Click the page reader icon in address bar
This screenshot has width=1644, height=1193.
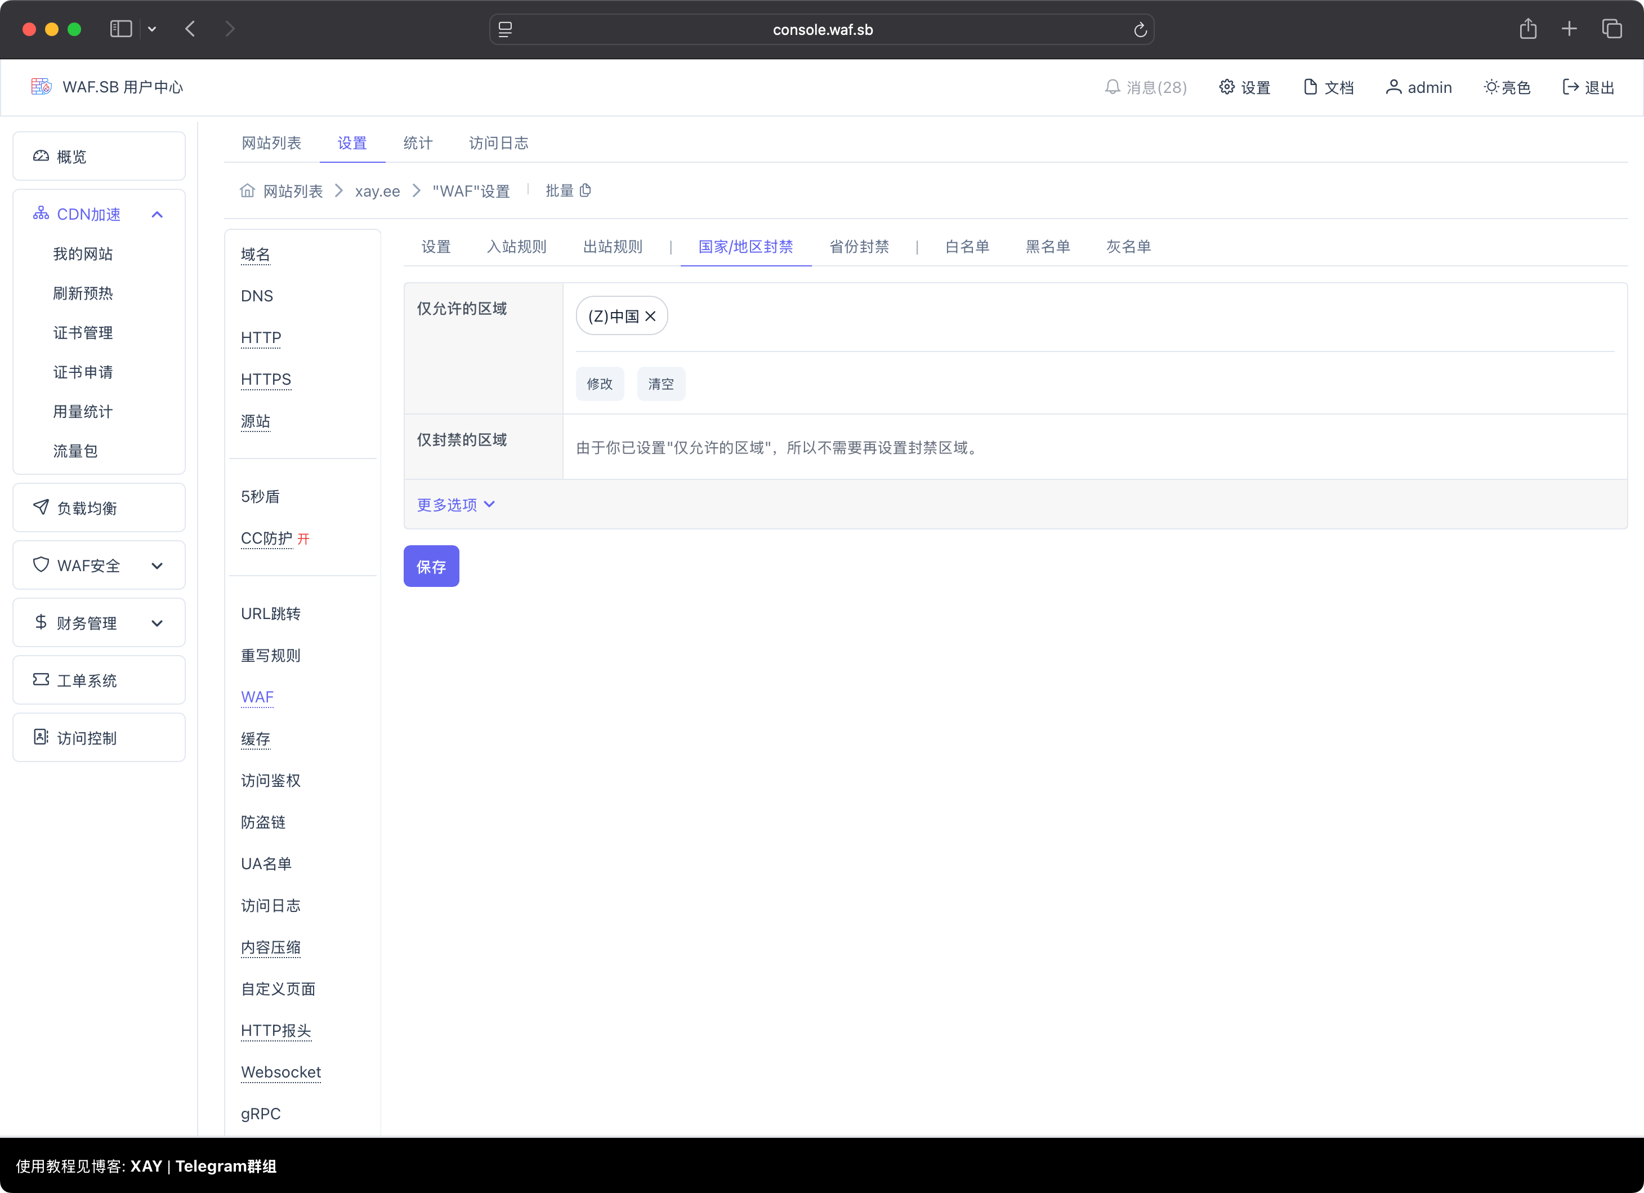505,30
